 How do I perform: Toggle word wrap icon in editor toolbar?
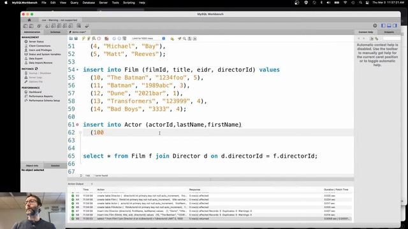pos(194,38)
